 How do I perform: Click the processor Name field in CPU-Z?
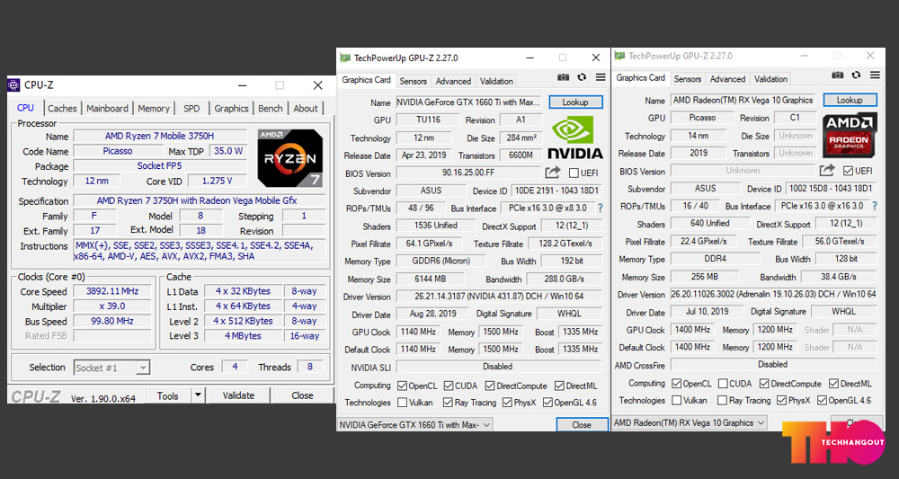click(159, 137)
